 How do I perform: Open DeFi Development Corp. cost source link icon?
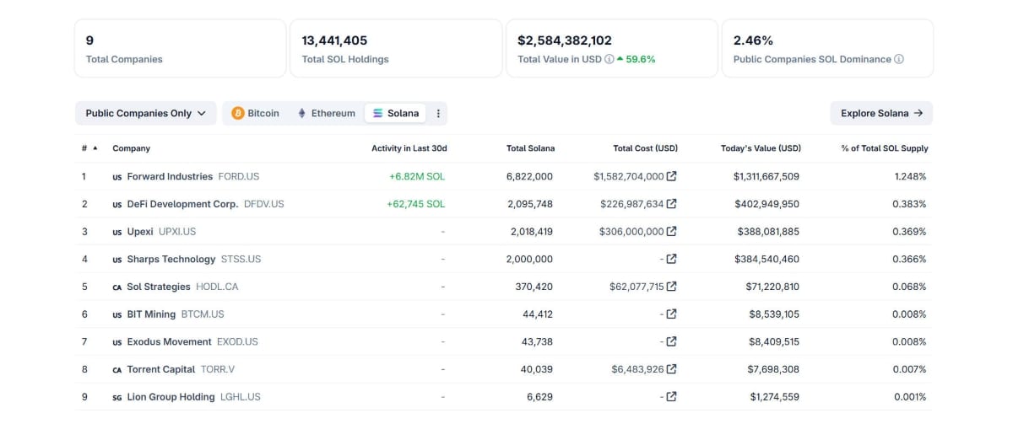pyautogui.click(x=671, y=204)
